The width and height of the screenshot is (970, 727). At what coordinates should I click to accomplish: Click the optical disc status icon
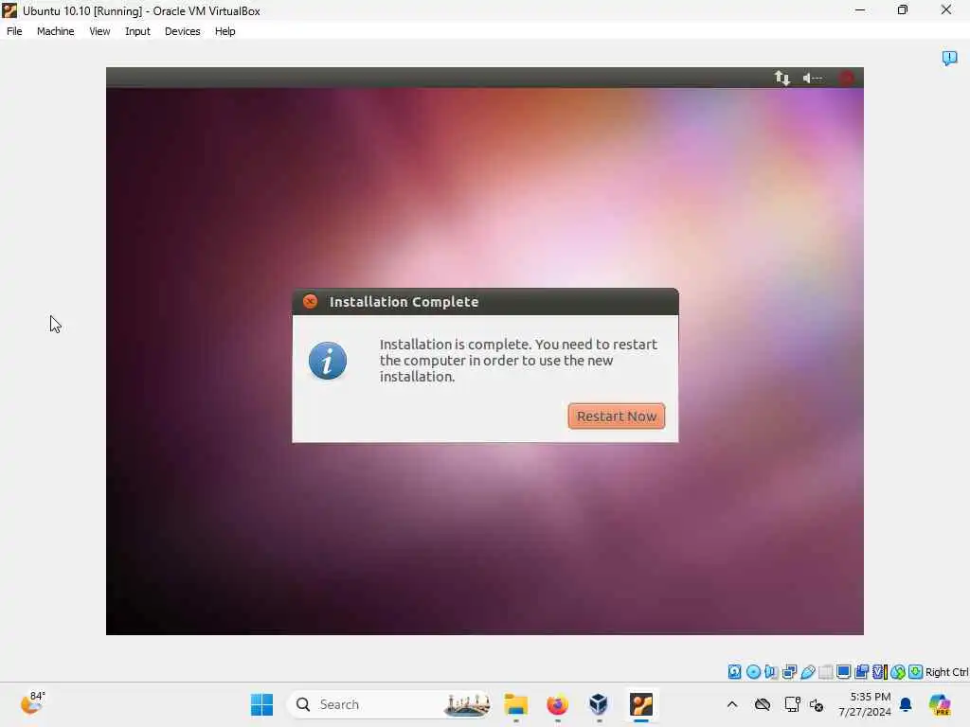(x=753, y=671)
